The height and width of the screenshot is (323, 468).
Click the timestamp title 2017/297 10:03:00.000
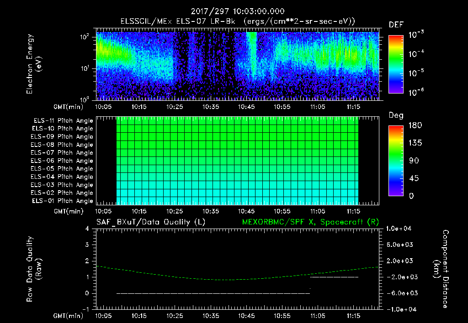point(238,11)
